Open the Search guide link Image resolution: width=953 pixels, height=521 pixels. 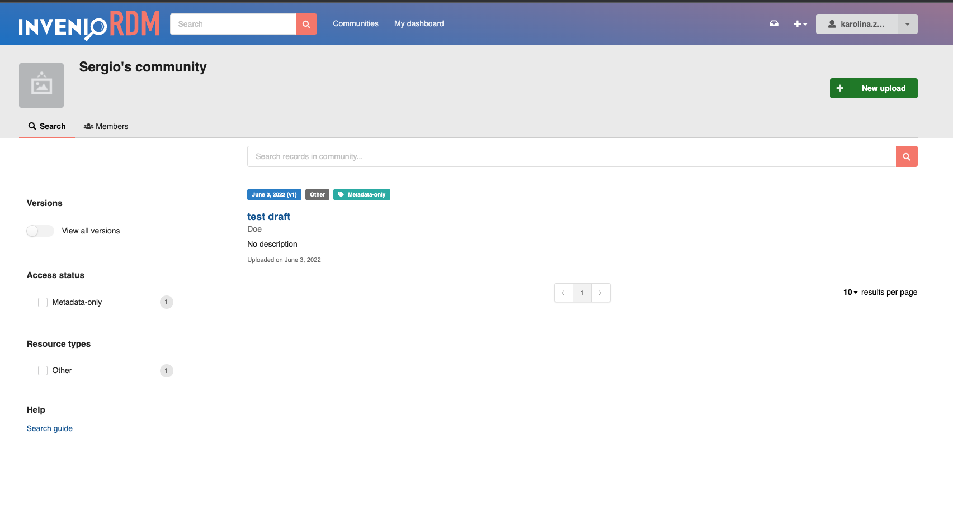(49, 428)
